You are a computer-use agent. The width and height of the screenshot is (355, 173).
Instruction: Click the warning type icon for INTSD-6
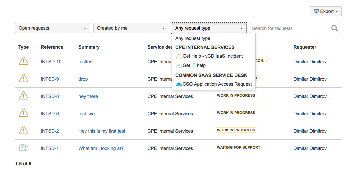[24, 113]
